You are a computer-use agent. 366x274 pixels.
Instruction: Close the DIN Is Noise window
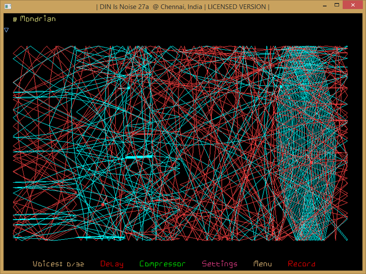tap(354, 5)
